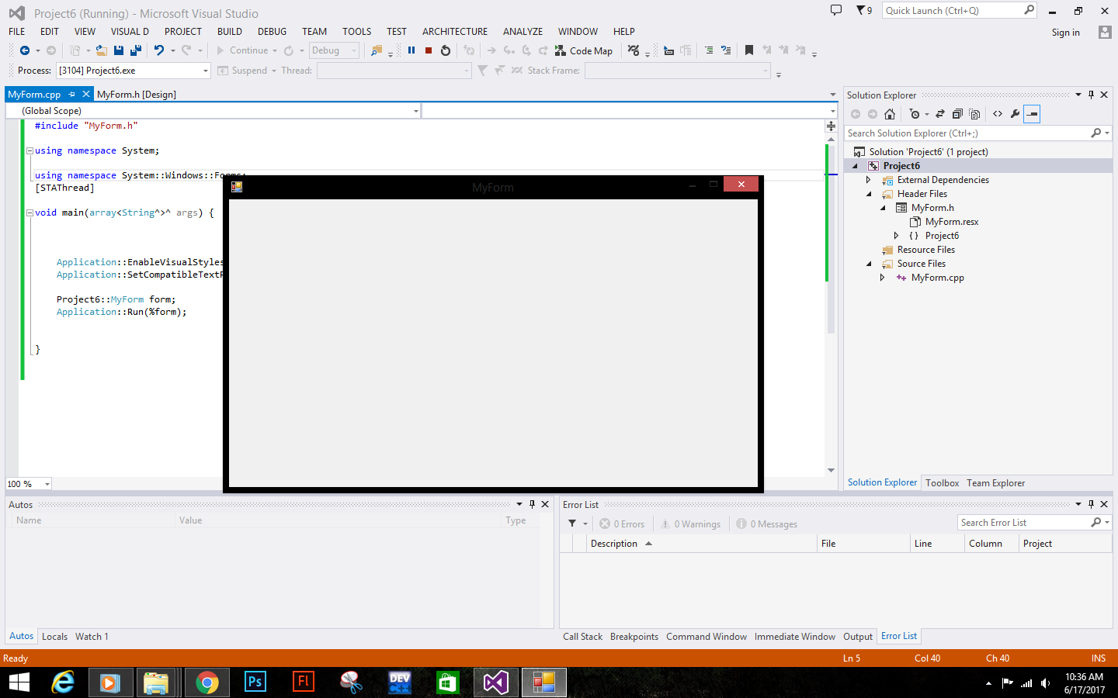
Task: Open the DEBUG menu
Action: click(272, 32)
